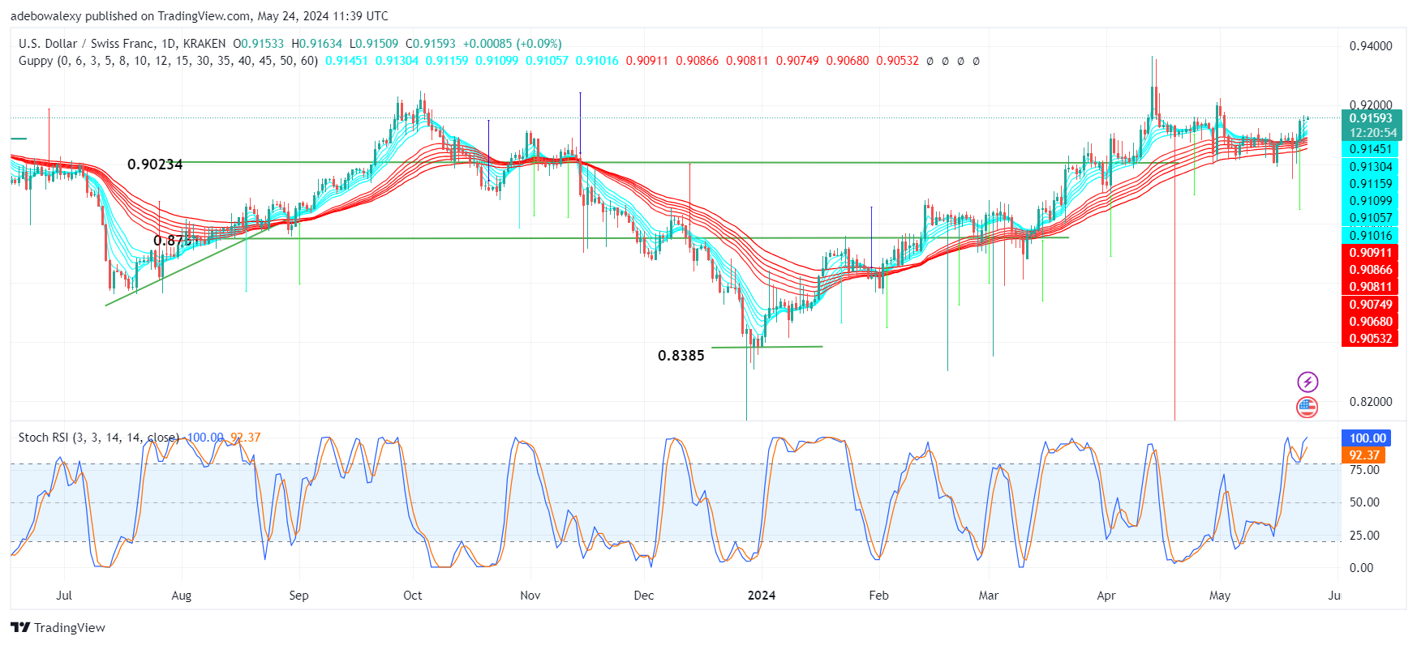Click the current price label 0.91593
1417x645 pixels.
point(1371,118)
